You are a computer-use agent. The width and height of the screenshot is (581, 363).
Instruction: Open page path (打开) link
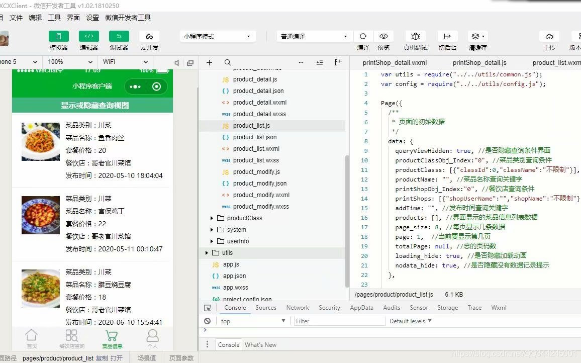(116, 358)
